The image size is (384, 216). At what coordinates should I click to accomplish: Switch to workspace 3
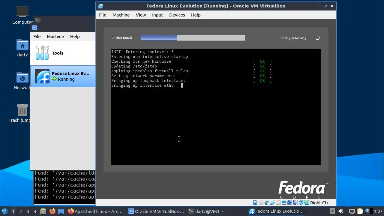(x=28, y=211)
